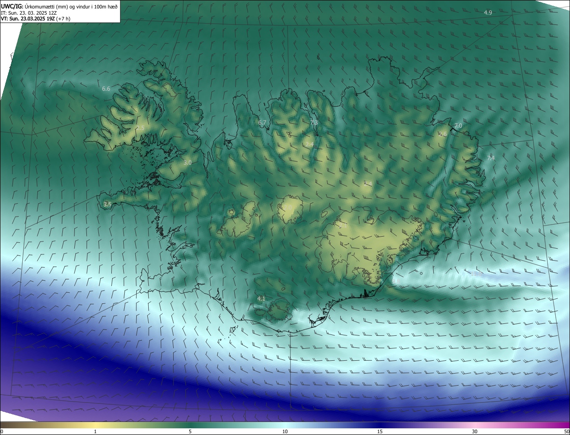Click the 2.6 value label on map
This screenshot has height=435, width=570.
click(x=443, y=134)
